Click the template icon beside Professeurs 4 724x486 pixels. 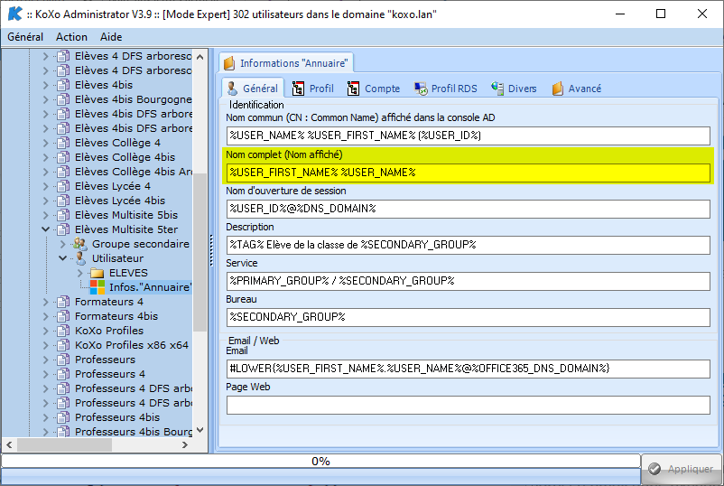[63, 374]
